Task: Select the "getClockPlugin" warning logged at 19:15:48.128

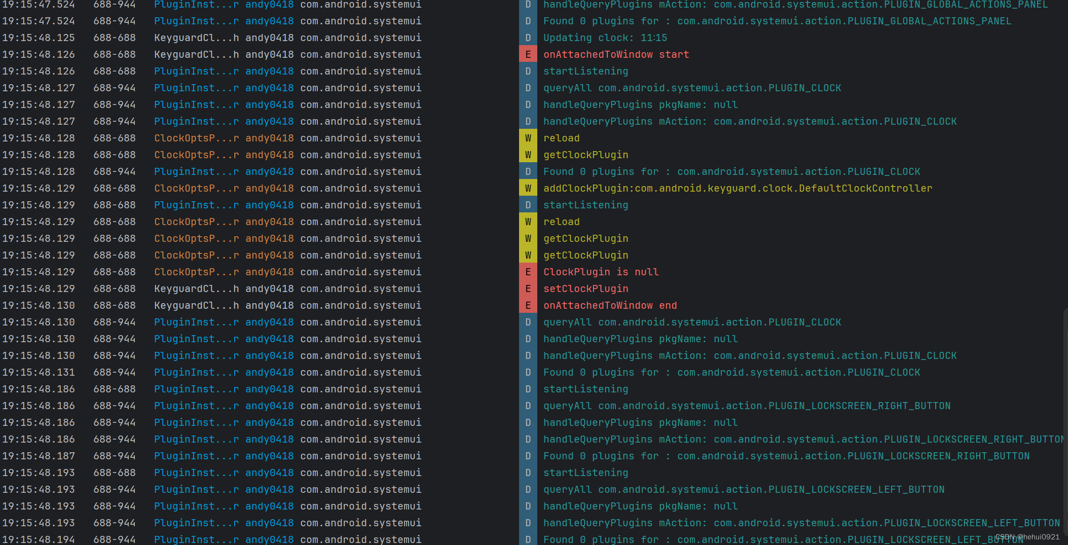Action: click(x=586, y=155)
